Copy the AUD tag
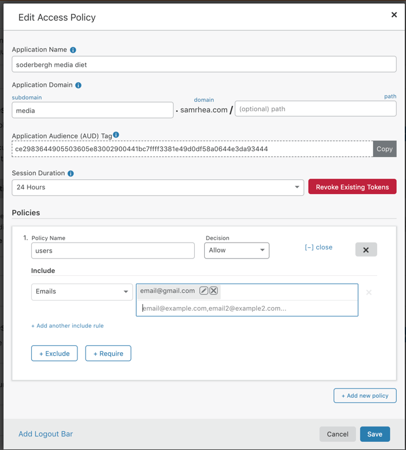Viewport: 406px width, 450px height. tap(385, 149)
